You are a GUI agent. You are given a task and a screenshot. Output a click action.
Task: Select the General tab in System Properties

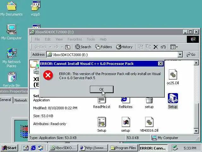(x=5, y=100)
